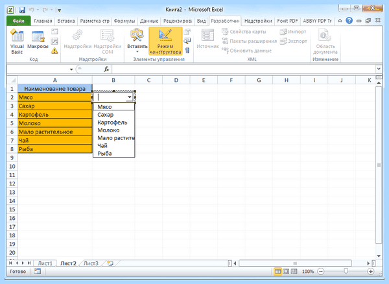Switch to the Данные tab
The width and height of the screenshot is (389, 284).
[x=149, y=21]
